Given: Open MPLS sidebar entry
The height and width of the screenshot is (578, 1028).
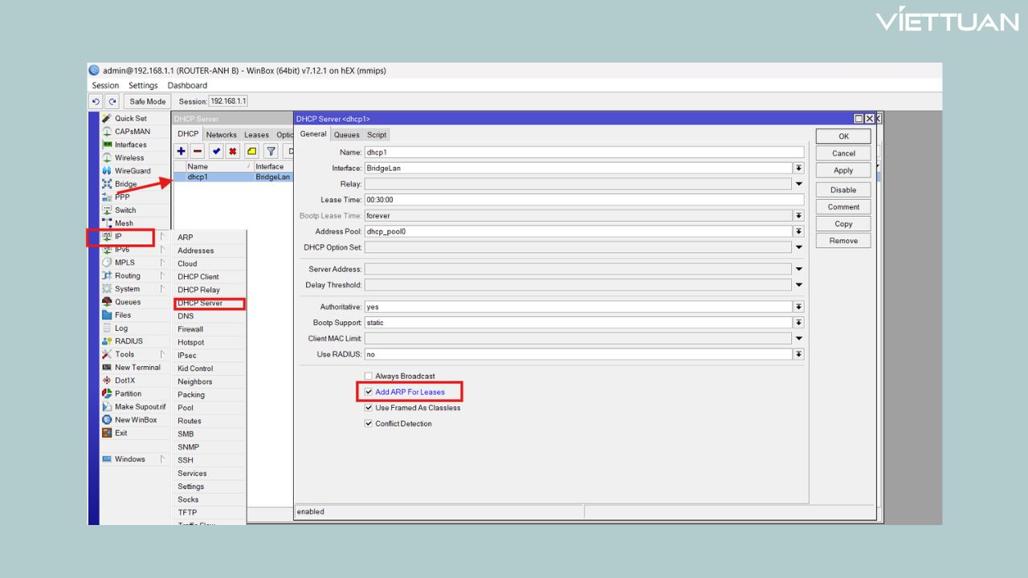Looking at the screenshot, I should click(x=124, y=263).
